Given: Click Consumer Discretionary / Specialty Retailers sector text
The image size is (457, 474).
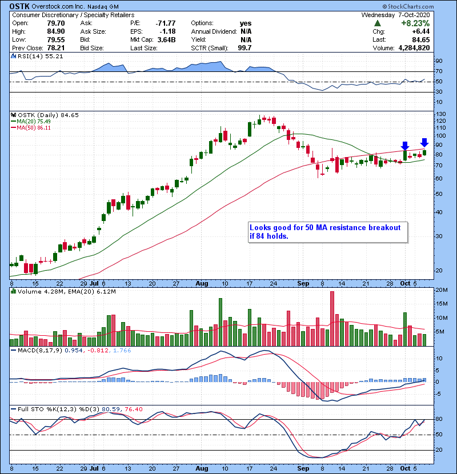Looking at the screenshot, I should click(73, 15).
